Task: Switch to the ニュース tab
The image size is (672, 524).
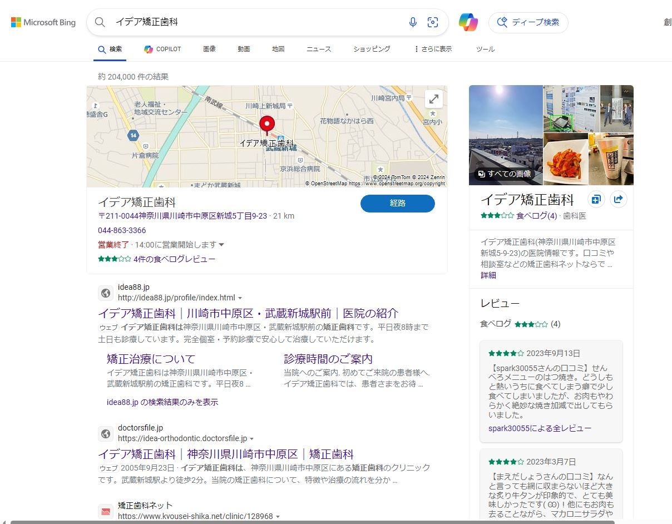Action: 319,49
